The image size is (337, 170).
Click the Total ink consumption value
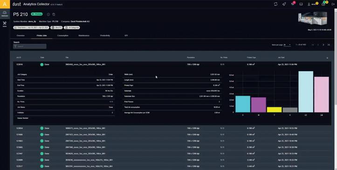217,107
